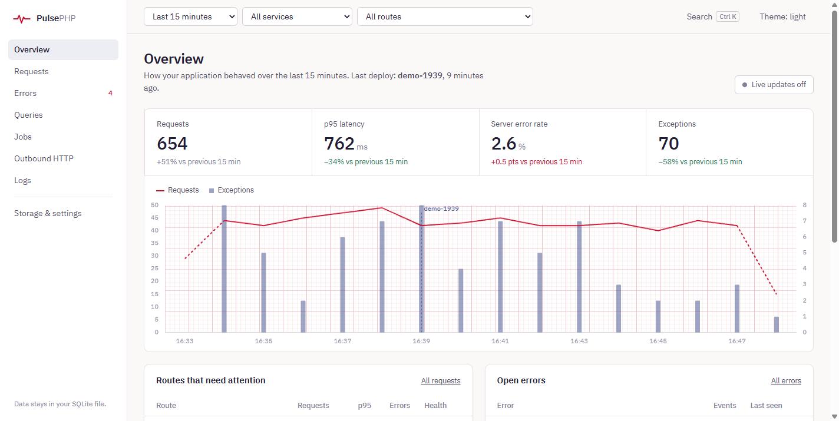Click the bold demo-1939 text in description
This screenshot has width=839, height=421.
click(x=421, y=76)
